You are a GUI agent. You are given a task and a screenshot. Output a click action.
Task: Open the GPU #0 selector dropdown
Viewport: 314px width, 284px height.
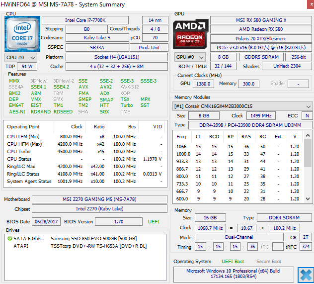pyautogui.click(x=190, y=57)
